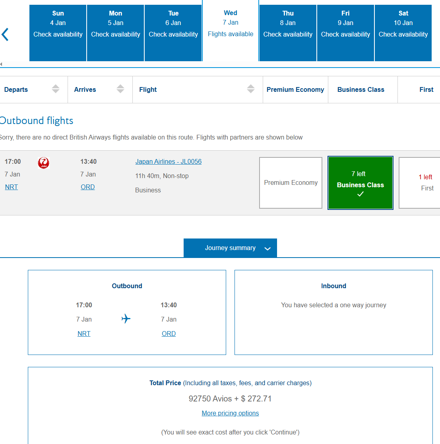This screenshot has width=440, height=444.
Task: Open ORD link in Outbound summary
Action: [x=169, y=334]
